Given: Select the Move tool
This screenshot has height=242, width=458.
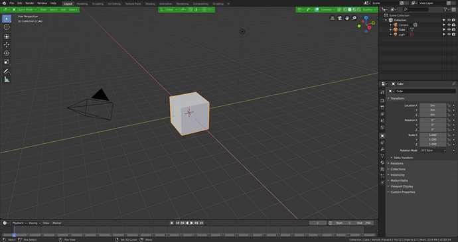Looking at the screenshot, I should (7, 44).
